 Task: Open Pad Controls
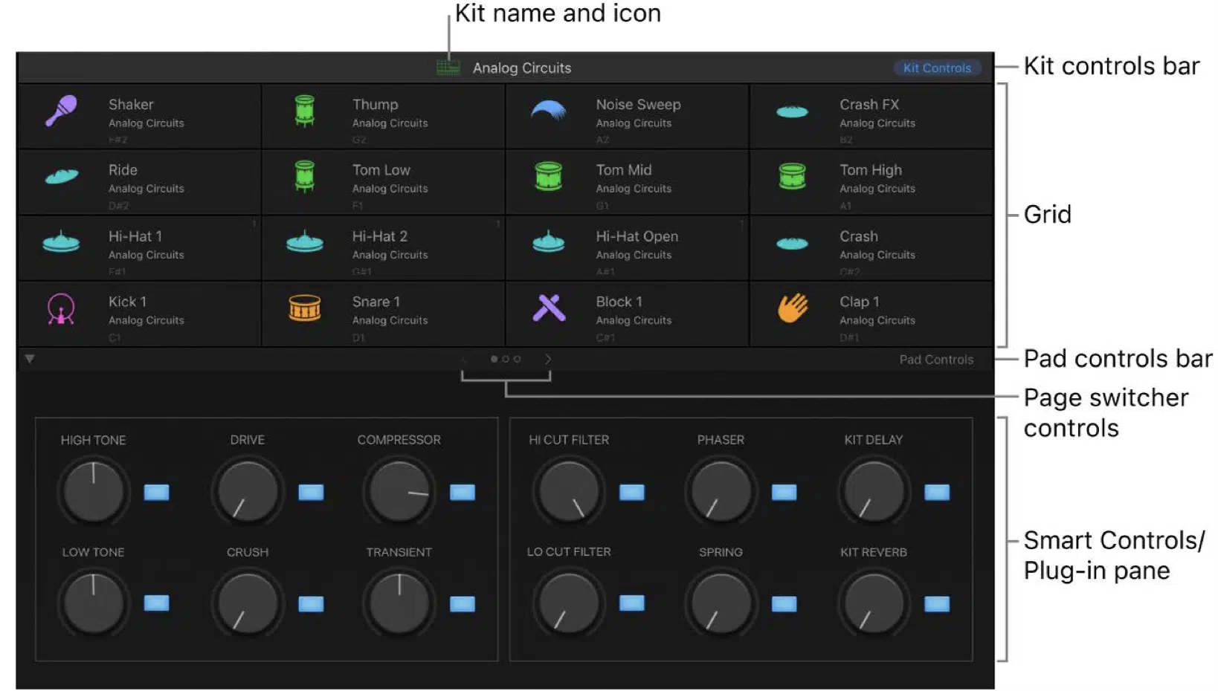(x=936, y=360)
